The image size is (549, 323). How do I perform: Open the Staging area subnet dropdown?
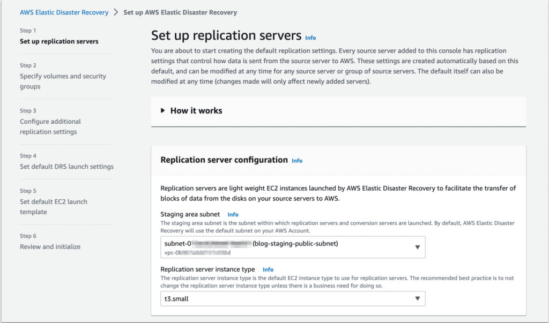(293, 247)
